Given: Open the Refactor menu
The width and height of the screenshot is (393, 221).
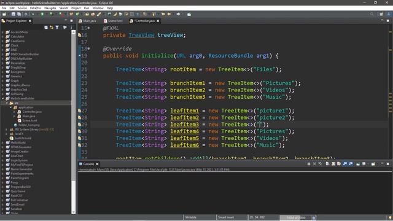Looking at the screenshot, I should [36, 8].
